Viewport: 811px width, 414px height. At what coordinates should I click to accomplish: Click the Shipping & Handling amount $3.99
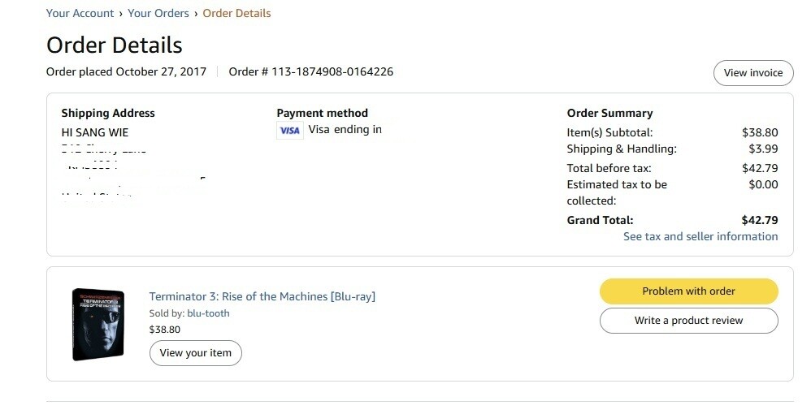(x=763, y=149)
